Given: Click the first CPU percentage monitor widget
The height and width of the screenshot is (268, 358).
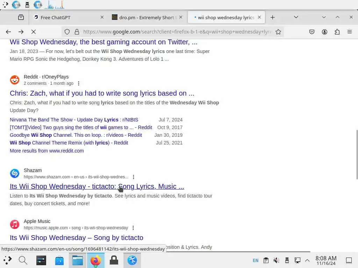Looking at the screenshot, I should pyautogui.click(x=16, y=5).
